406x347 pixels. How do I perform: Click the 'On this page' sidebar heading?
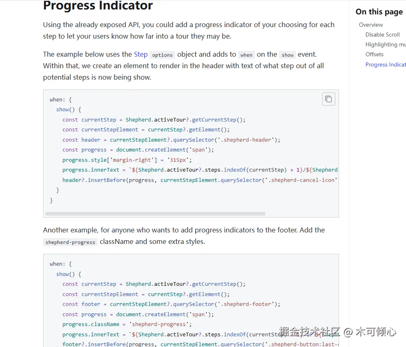[379, 12]
